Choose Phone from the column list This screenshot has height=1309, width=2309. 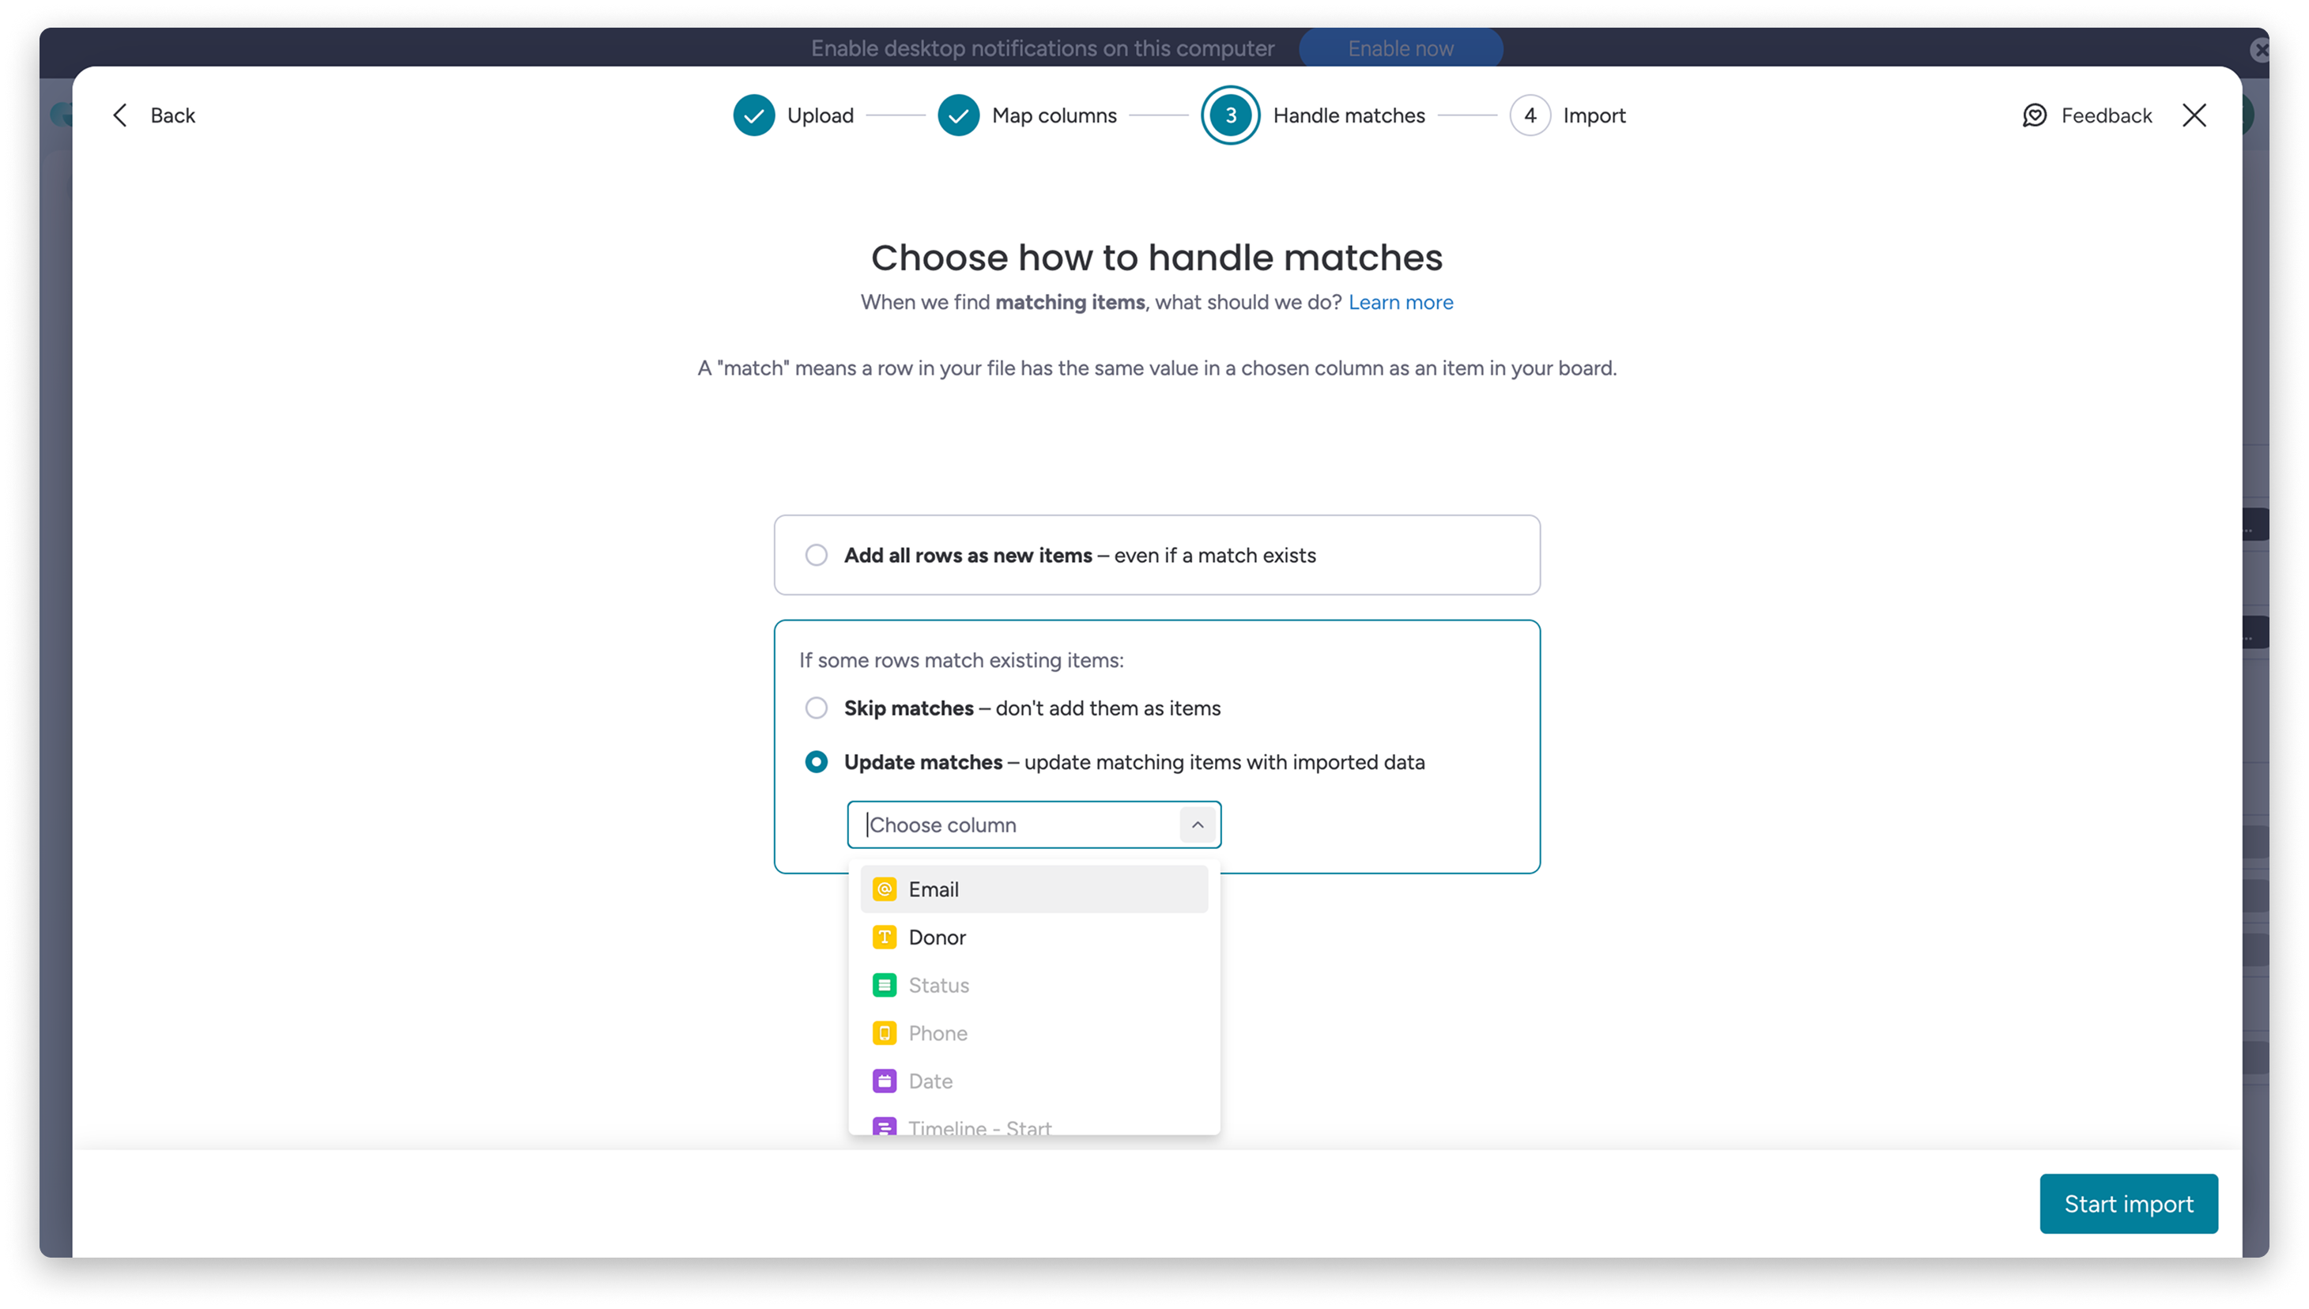1034,1033
